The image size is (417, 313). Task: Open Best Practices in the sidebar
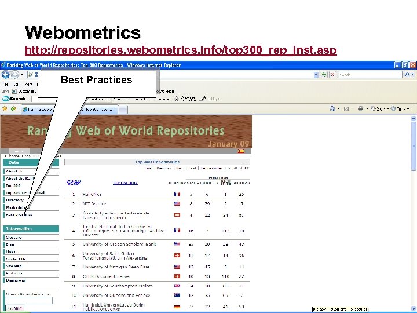tap(19, 215)
